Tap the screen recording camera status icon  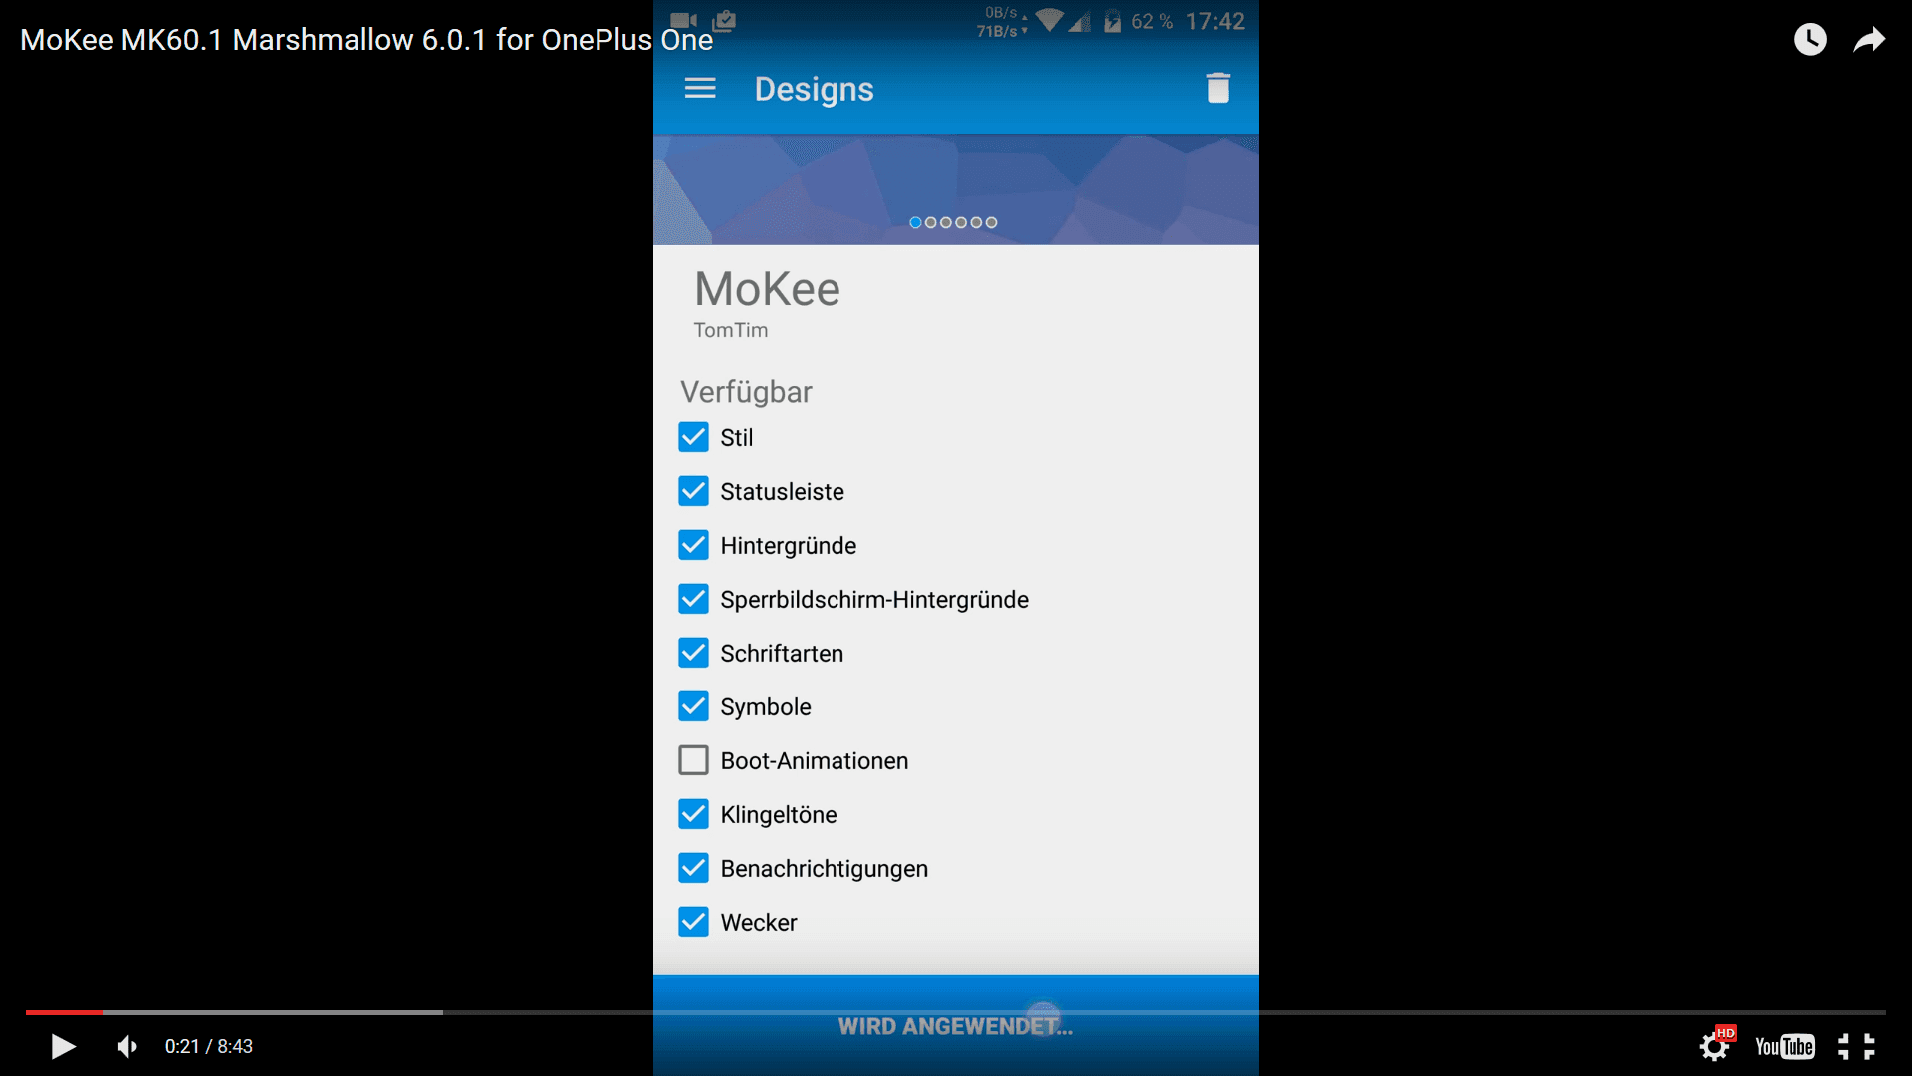point(683,20)
